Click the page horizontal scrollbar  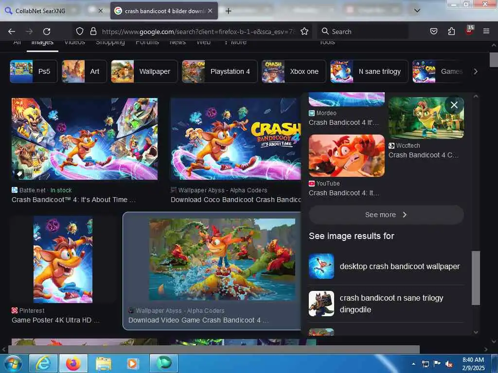[x=214, y=349]
